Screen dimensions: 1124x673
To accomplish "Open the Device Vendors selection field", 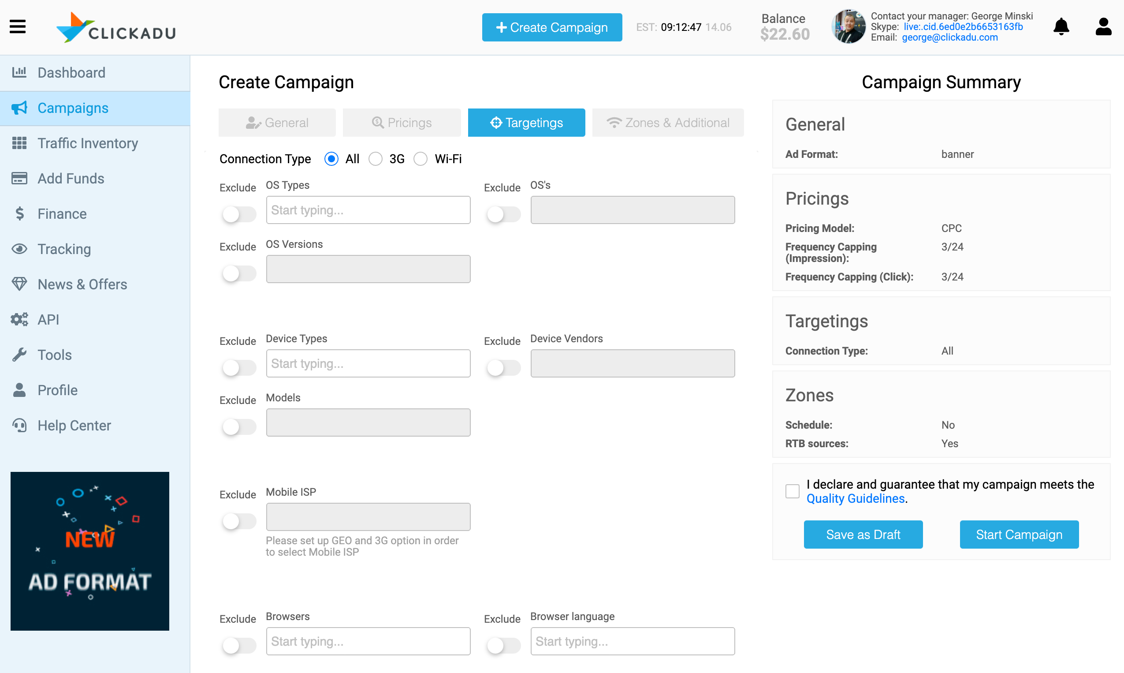I will (x=633, y=363).
